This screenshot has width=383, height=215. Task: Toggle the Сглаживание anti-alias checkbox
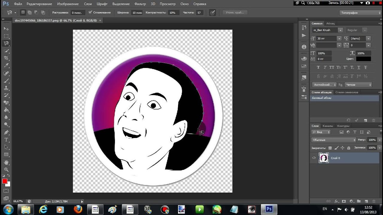(x=90, y=13)
